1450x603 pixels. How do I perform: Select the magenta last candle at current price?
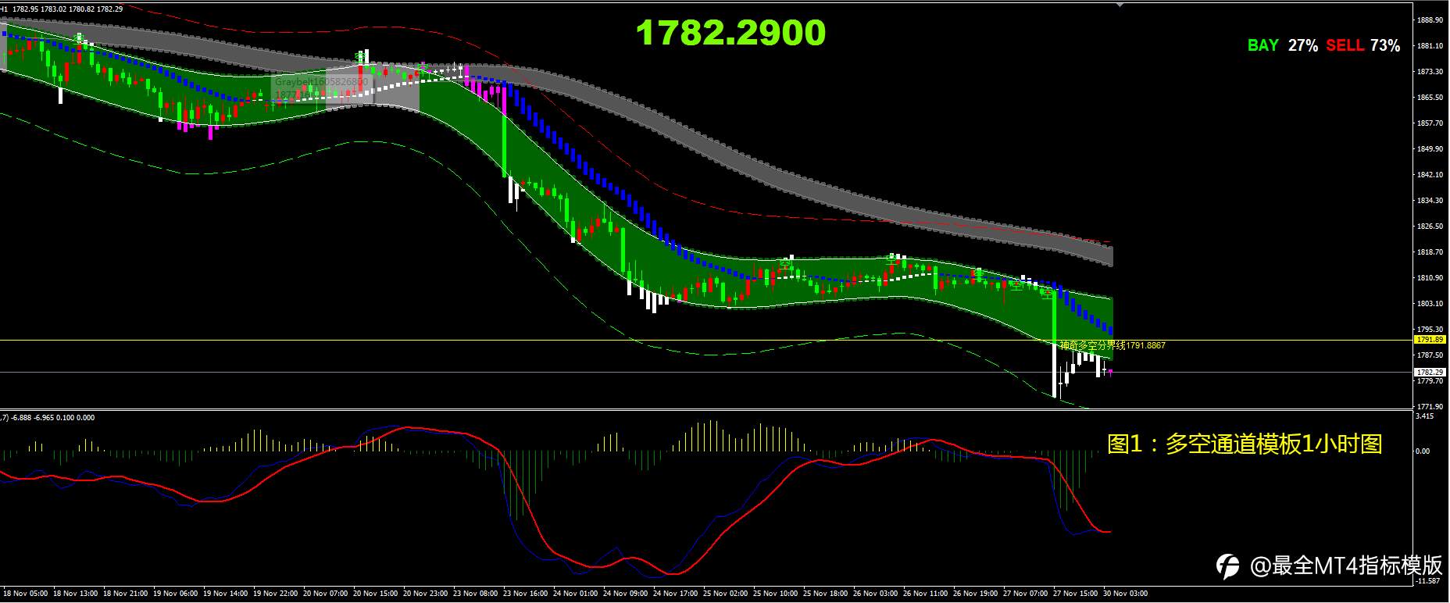coord(1110,373)
